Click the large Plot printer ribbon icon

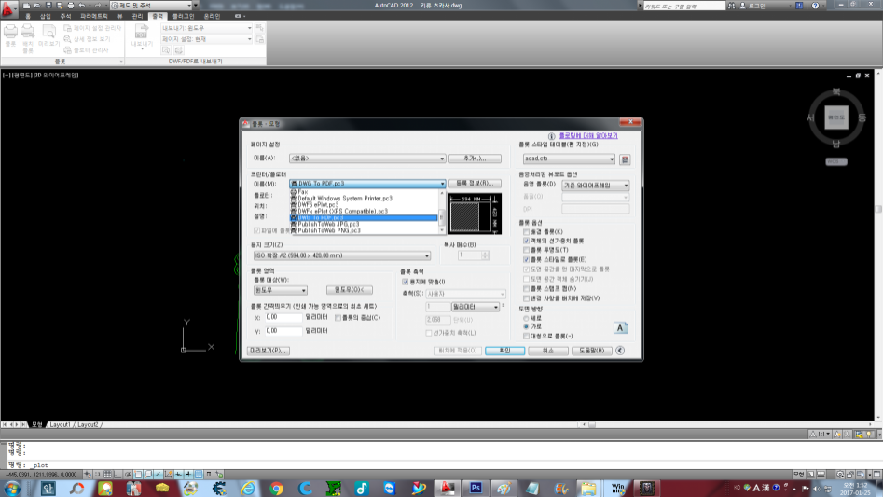pos(10,32)
